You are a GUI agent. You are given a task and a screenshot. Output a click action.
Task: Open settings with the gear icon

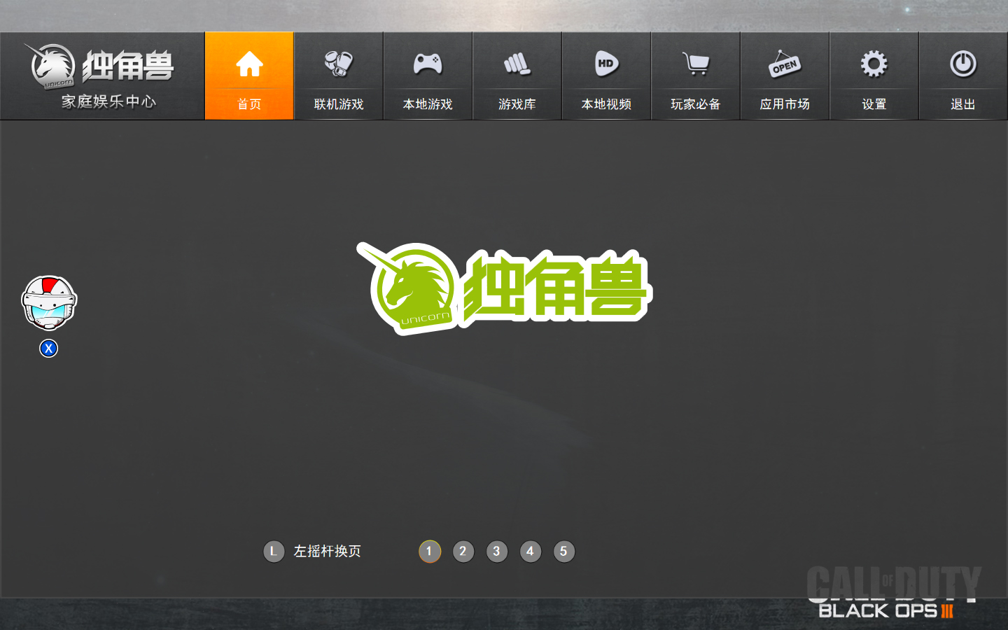pyautogui.click(x=874, y=63)
